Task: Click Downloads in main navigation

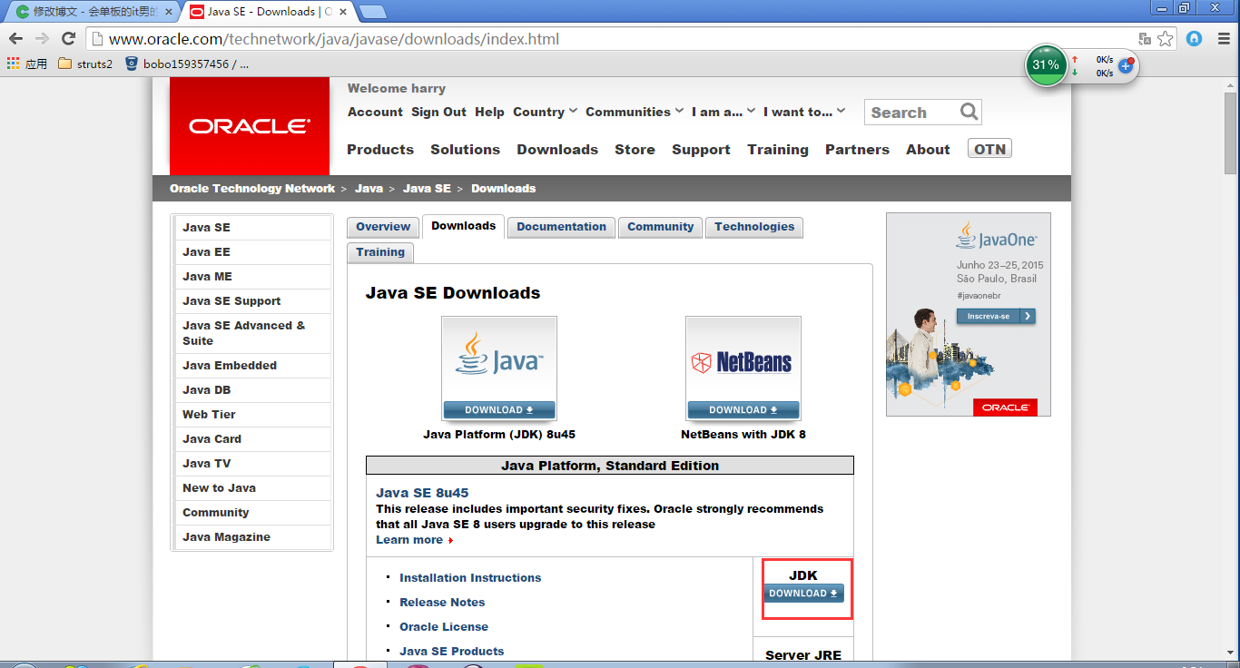Action: [x=557, y=150]
